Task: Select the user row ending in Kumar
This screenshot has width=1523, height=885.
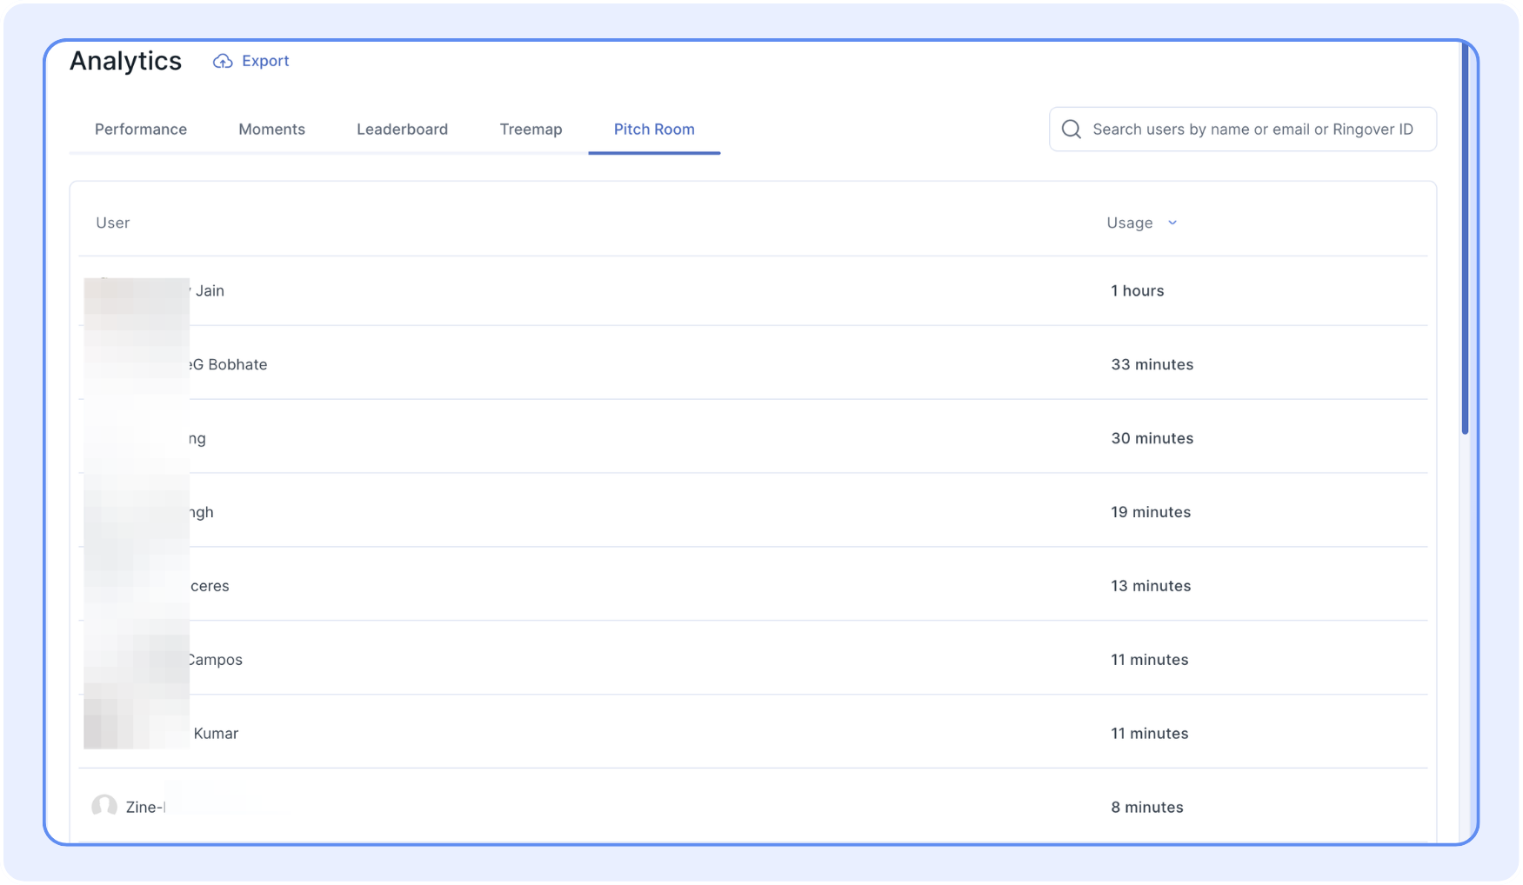Action: tap(216, 734)
